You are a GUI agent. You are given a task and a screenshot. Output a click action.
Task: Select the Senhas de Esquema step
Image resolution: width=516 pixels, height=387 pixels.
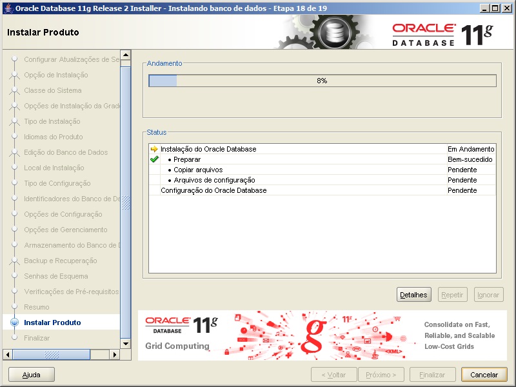[x=56, y=276]
